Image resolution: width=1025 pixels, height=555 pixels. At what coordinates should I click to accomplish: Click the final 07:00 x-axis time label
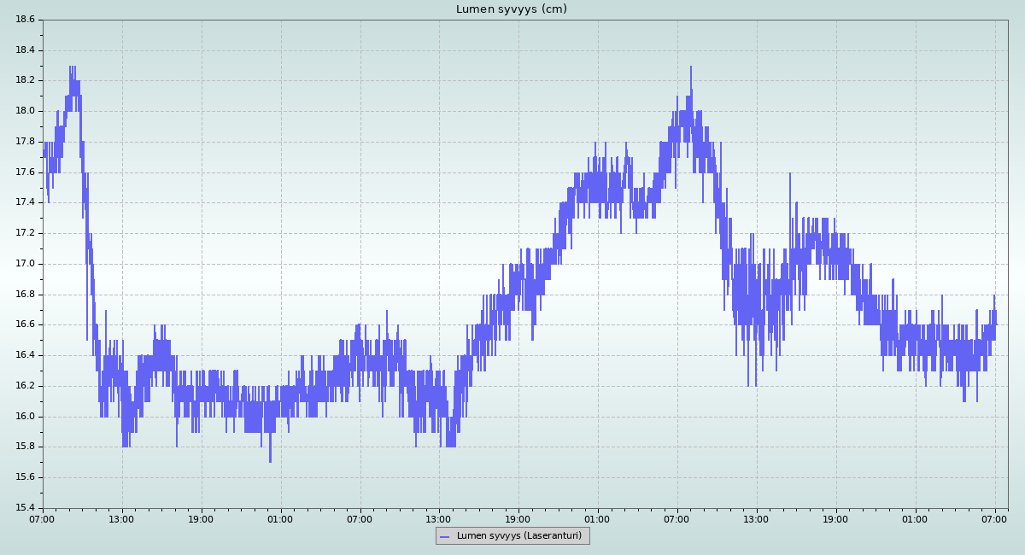994,519
